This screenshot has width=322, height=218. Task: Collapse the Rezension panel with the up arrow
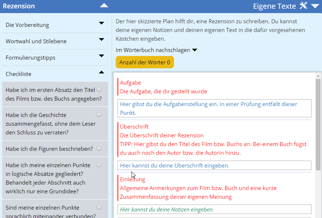(104, 6)
